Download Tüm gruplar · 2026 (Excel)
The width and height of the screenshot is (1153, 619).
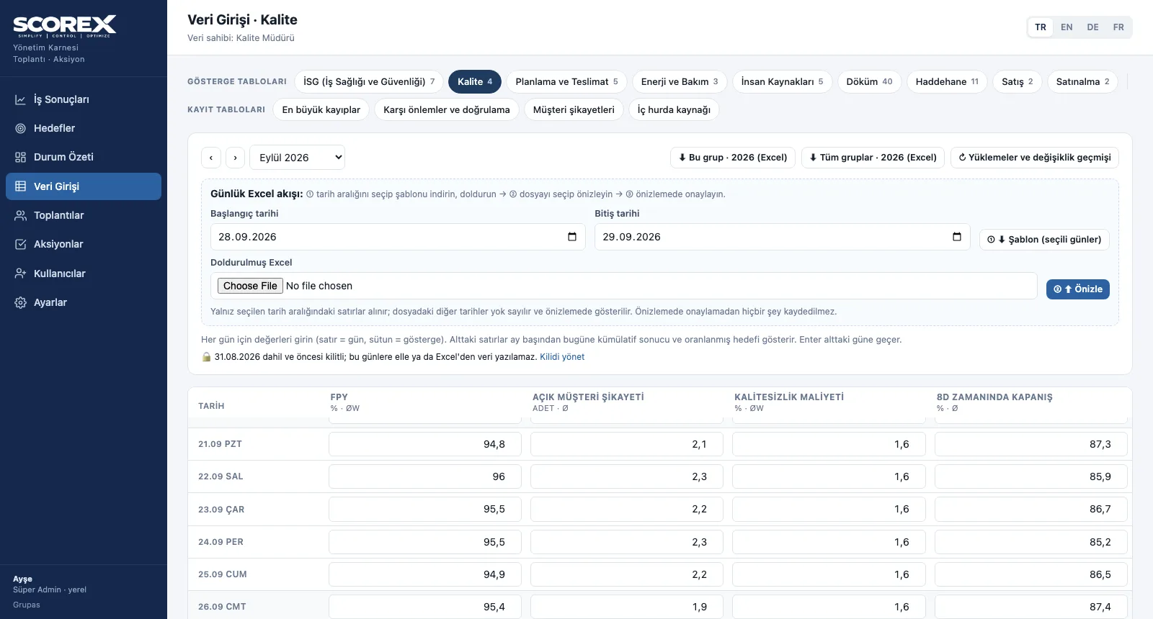click(x=873, y=158)
